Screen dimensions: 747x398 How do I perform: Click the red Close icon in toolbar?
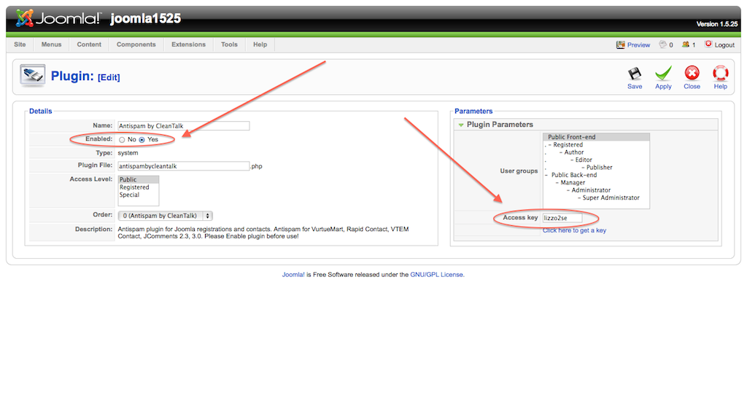click(x=692, y=74)
